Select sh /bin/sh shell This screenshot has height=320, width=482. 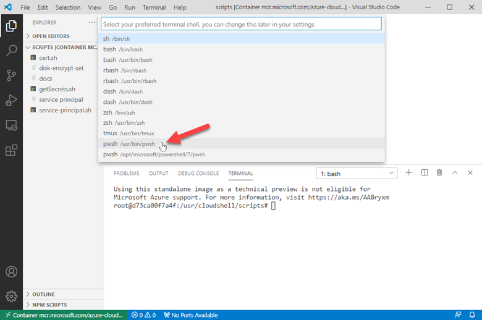pos(242,39)
